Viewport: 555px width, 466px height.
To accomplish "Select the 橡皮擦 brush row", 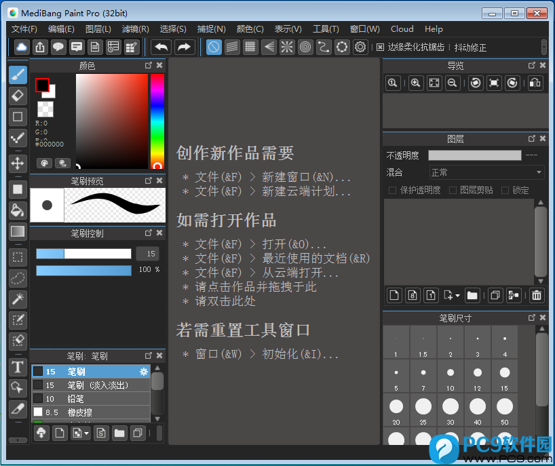I will [x=92, y=412].
